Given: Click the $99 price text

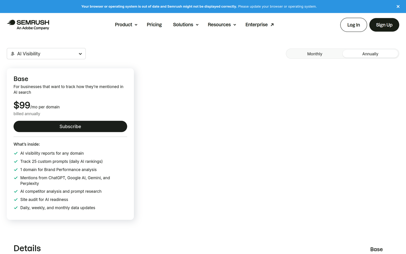Looking at the screenshot, I should (22, 105).
